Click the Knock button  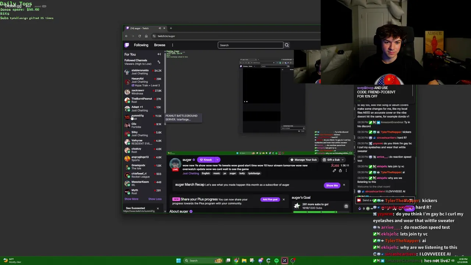click(x=206, y=160)
